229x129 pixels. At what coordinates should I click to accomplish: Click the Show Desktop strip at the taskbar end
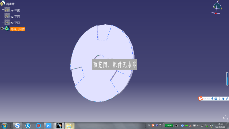(228, 126)
